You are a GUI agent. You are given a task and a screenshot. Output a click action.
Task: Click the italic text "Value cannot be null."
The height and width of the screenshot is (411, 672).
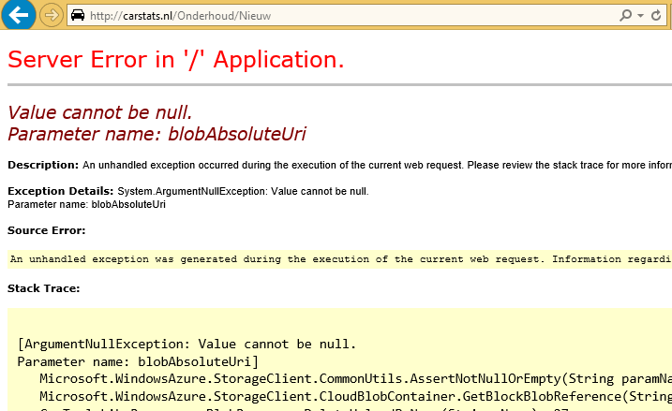click(x=100, y=112)
